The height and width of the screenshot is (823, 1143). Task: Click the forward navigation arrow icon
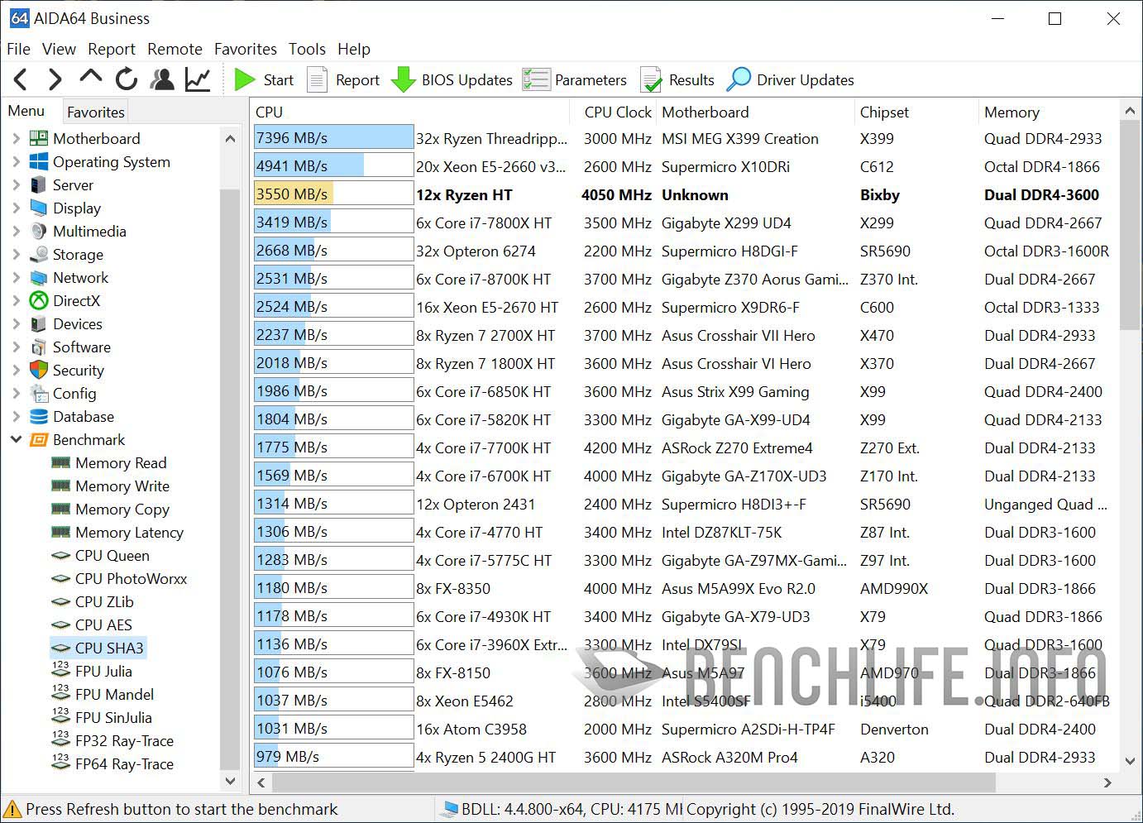(x=55, y=79)
